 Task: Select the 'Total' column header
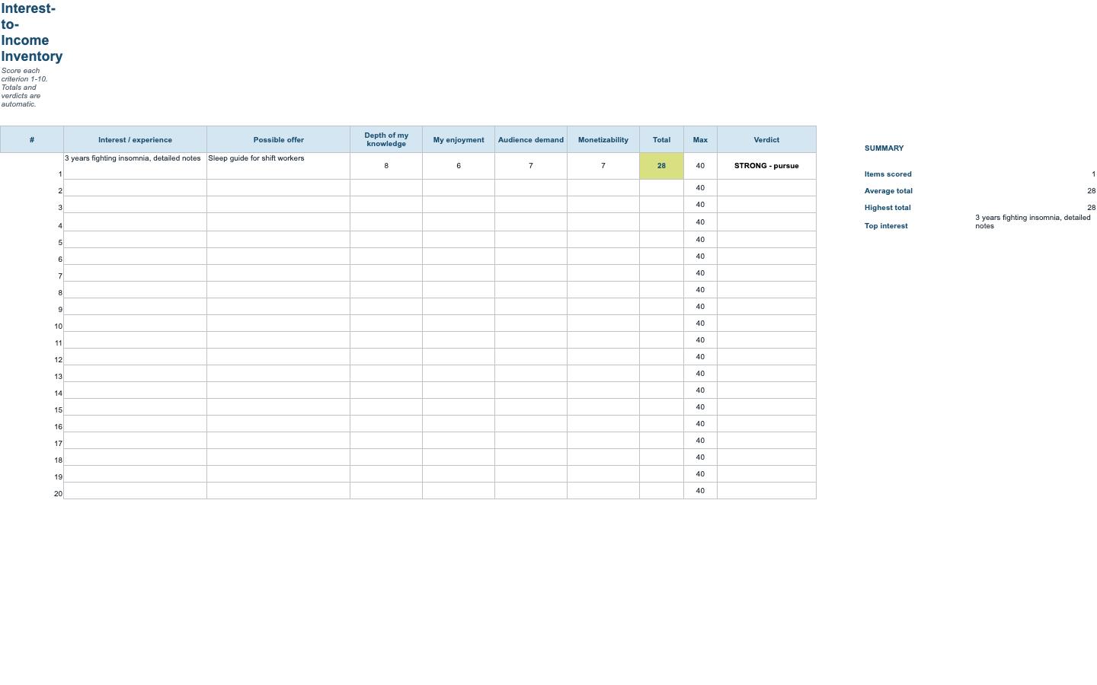click(661, 139)
